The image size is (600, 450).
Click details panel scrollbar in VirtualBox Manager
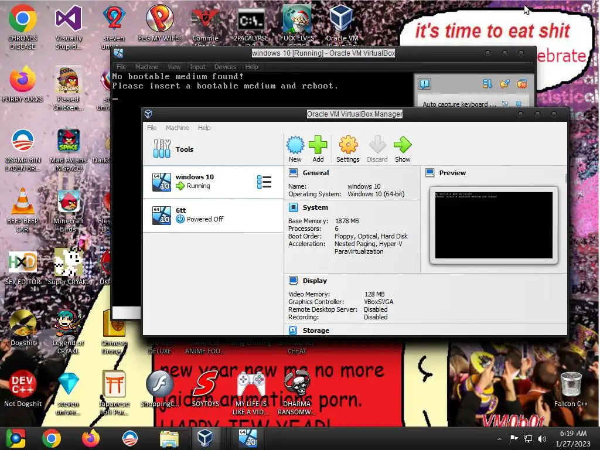coord(566,178)
